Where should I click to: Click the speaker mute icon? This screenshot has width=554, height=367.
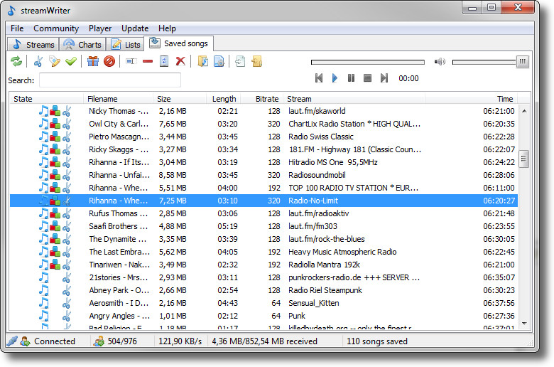point(440,62)
